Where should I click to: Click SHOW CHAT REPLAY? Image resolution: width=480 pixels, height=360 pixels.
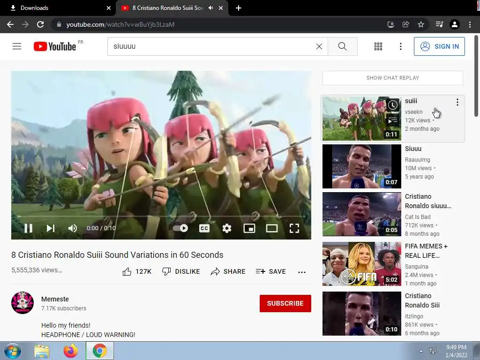coord(393,78)
